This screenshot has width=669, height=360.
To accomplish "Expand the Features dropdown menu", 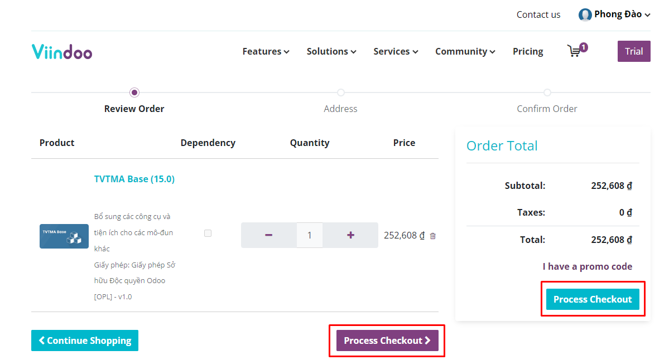I will coord(266,51).
